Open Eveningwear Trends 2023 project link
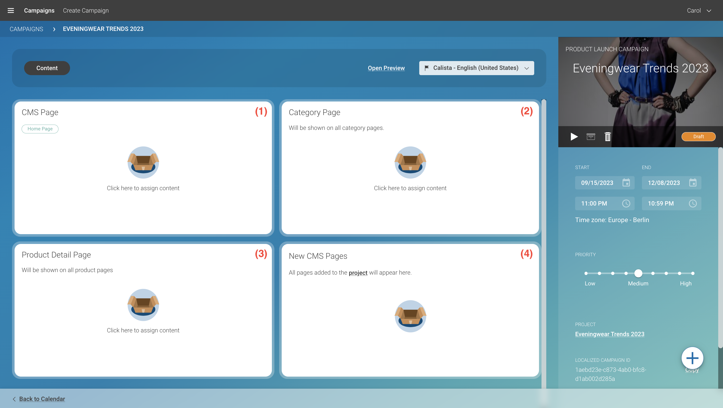This screenshot has height=408, width=723. click(x=609, y=334)
